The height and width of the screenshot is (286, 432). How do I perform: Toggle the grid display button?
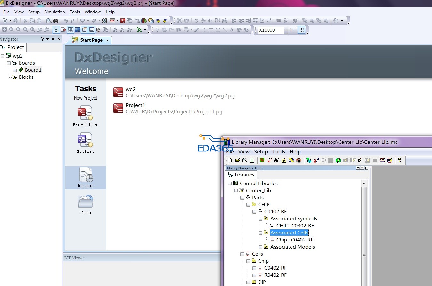pos(301,30)
